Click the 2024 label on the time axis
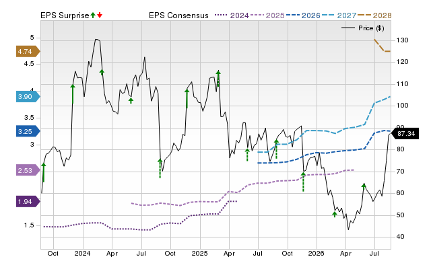431x257 pixels. 82,253
